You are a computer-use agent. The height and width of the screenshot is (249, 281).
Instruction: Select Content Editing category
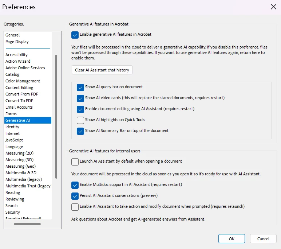coord(28,87)
